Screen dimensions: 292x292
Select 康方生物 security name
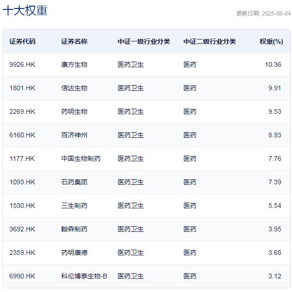[74, 64]
